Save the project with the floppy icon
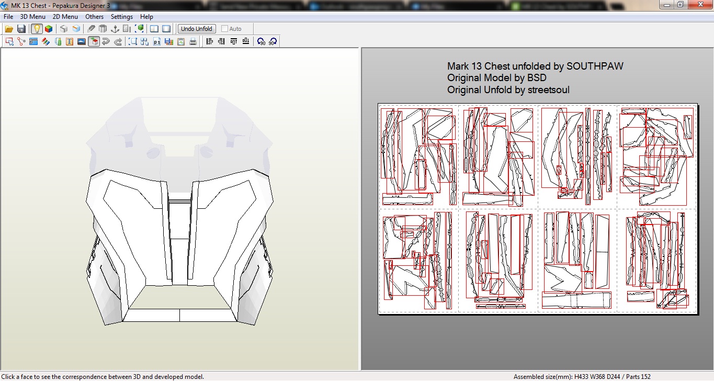The image size is (714, 381). pyautogui.click(x=21, y=29)
